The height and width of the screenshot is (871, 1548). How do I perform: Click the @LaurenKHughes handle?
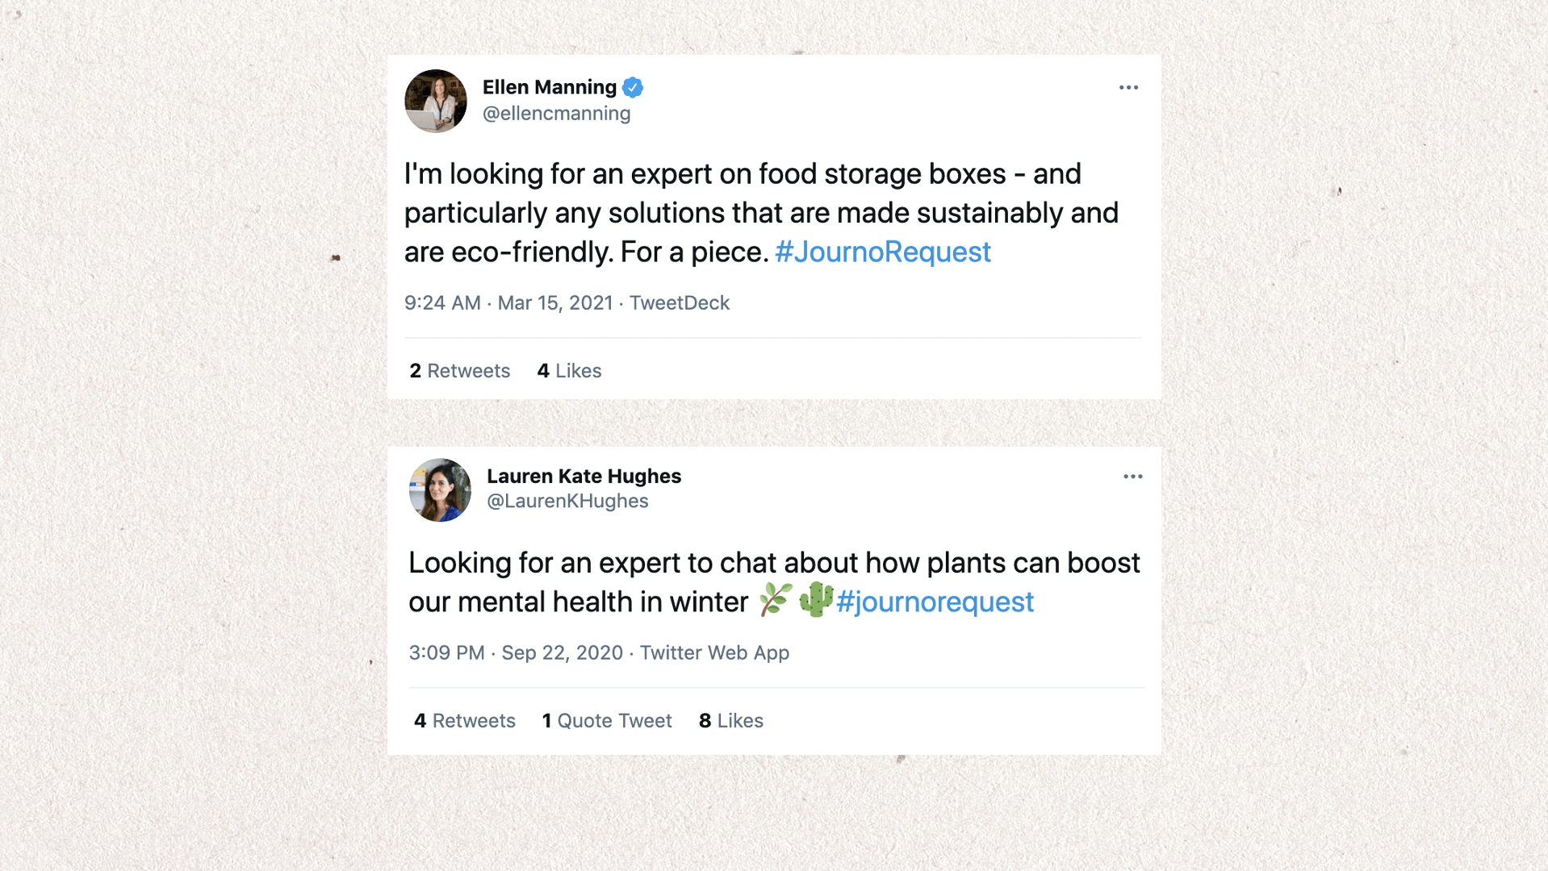point(567,501)
